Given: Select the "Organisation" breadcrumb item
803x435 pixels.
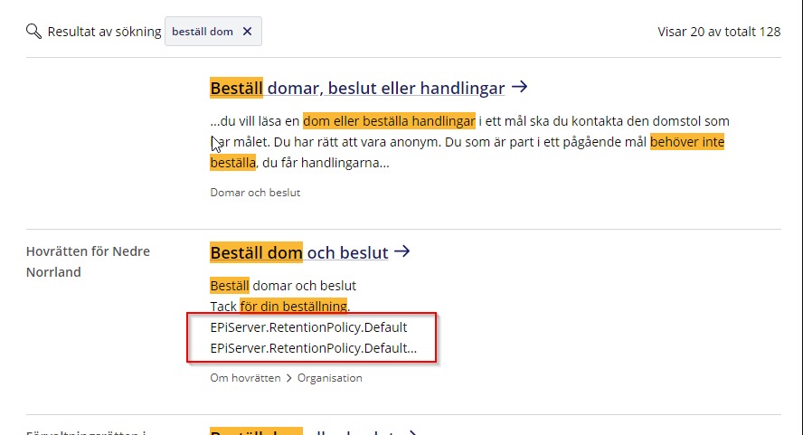Looking at the screenshot, I should 330,378.
